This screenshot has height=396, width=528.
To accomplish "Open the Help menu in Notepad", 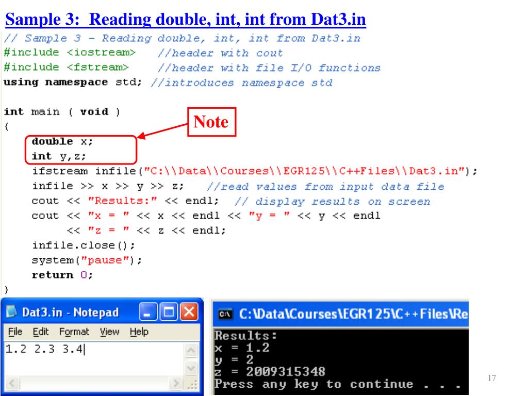I will [x=139, y=332].
